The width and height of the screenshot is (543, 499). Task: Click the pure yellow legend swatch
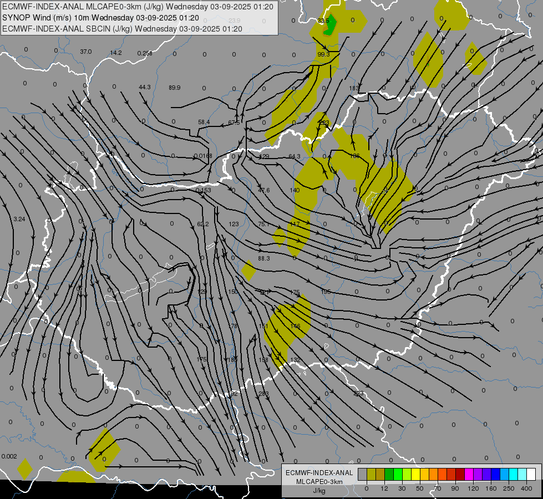click(415, 475)
